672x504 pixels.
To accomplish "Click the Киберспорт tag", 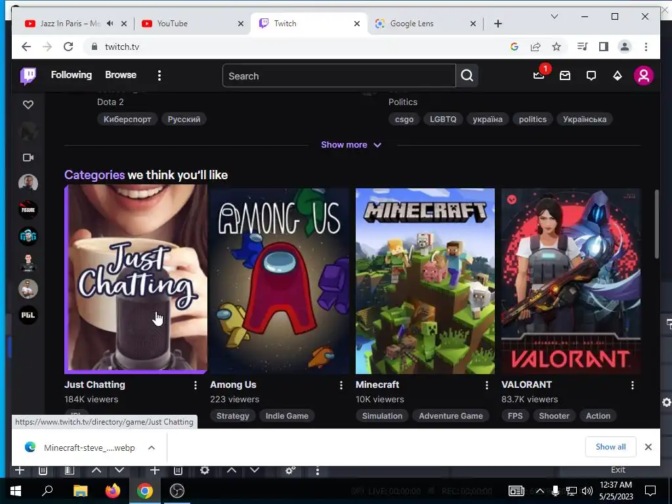I will [127, 119].
